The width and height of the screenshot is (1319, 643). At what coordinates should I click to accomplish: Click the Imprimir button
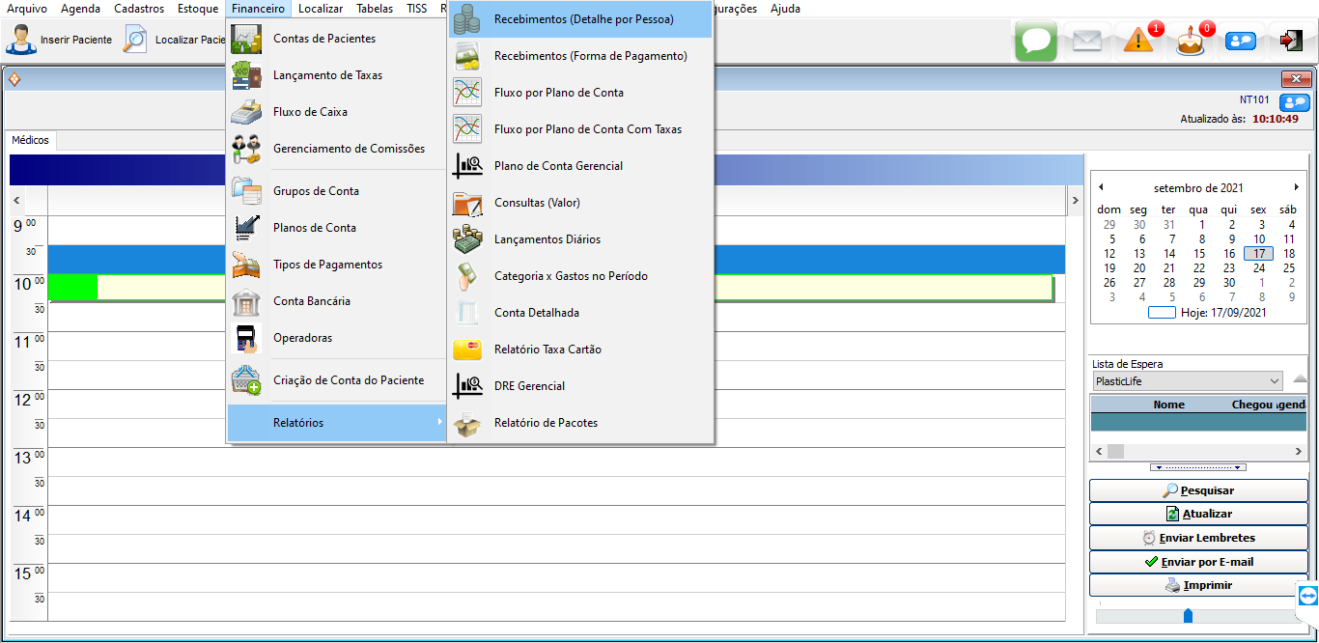(1198, 585)
